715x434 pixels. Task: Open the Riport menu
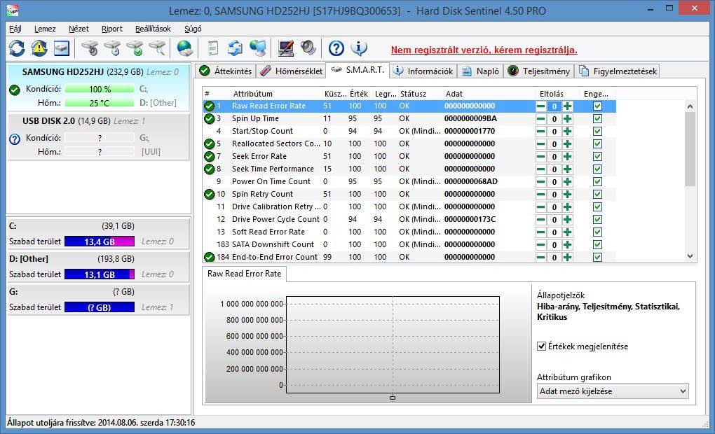[x=111, y=29]
